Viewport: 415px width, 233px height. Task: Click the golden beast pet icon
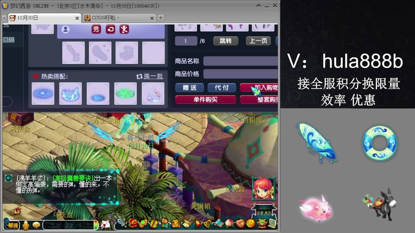pos(176,223)
